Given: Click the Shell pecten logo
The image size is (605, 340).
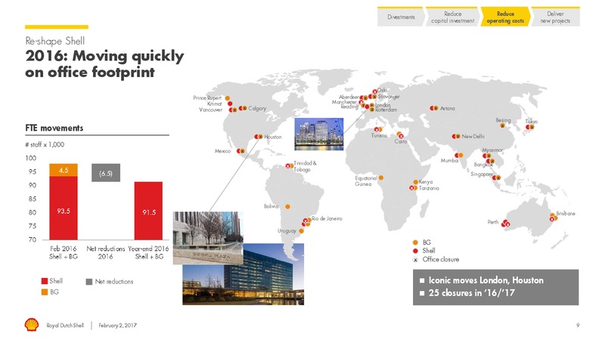Looking at the screenshot, I should coord(32,325).
